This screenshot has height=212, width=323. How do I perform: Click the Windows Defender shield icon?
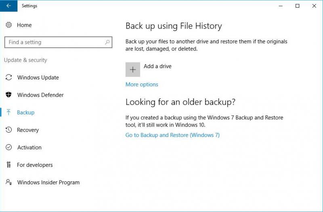pos(8,95)
